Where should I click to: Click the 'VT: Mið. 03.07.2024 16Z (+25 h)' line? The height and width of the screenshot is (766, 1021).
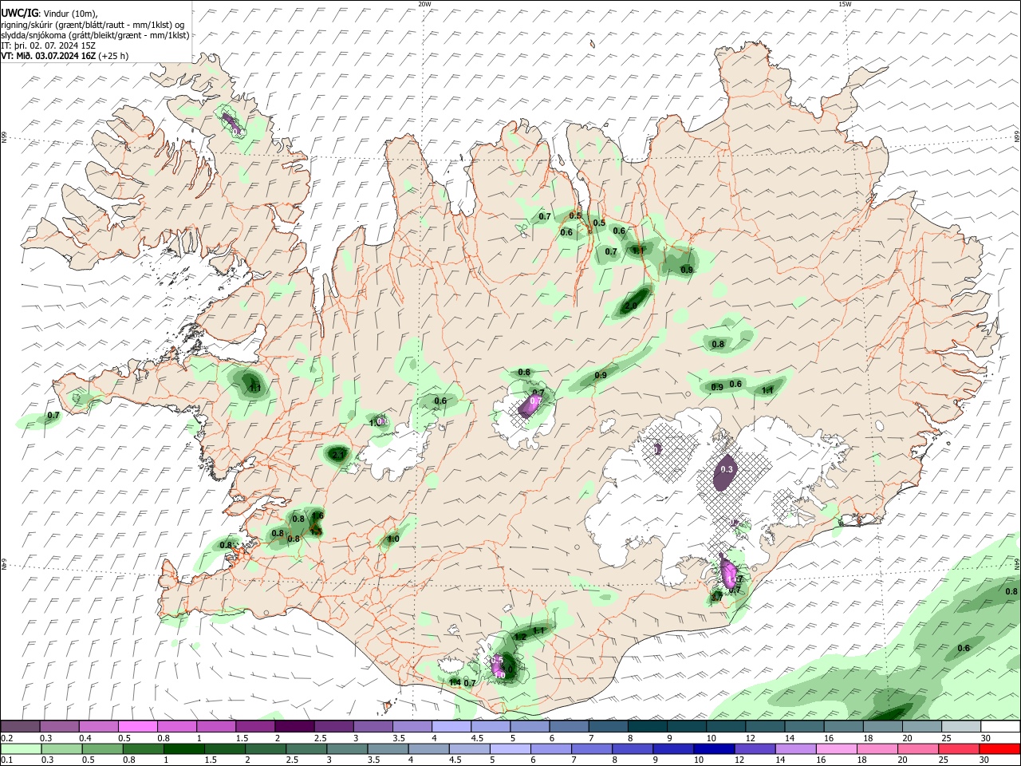pyautogui.click(x=65, y=56)
